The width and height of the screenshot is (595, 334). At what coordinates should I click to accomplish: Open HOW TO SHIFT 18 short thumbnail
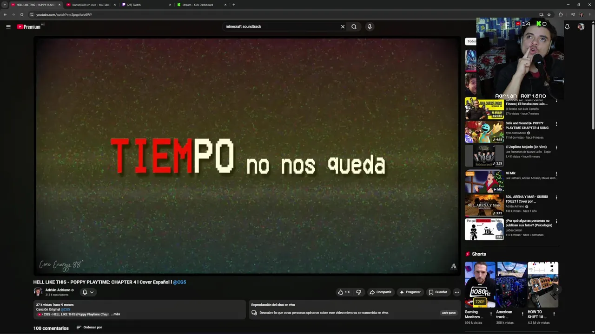(x=543, y=285)
